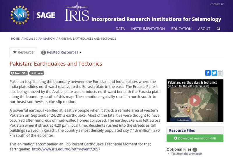Click the lightning icon in Novice badge
This screenshot has height=157, width=233.
[32, 73]
